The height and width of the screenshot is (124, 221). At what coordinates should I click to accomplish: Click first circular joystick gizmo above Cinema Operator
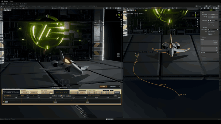56,82
